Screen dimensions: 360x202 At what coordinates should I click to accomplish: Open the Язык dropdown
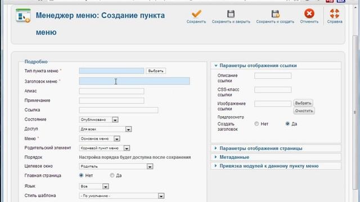point(94,186)
